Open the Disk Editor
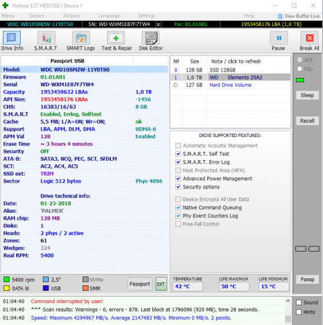 coord(151,41)
